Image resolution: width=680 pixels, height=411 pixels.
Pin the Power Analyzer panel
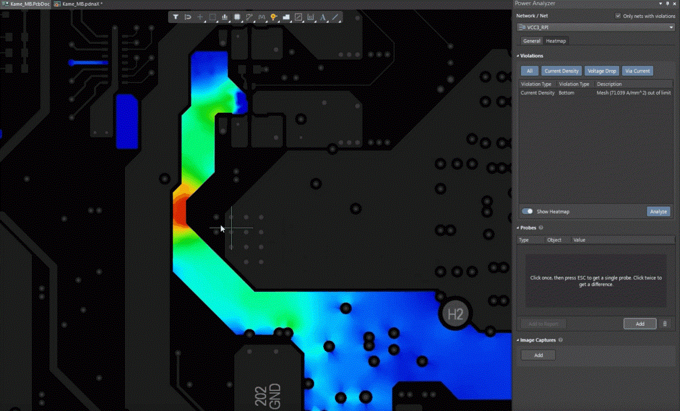tap(668, 4)
